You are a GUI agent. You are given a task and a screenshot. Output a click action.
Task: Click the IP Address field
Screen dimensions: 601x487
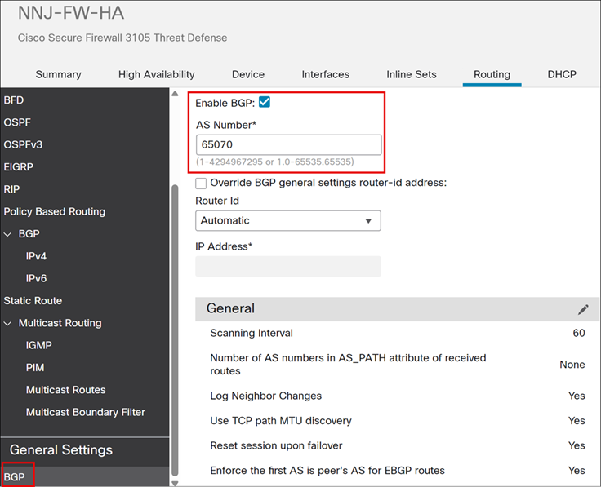coord(288,267)
